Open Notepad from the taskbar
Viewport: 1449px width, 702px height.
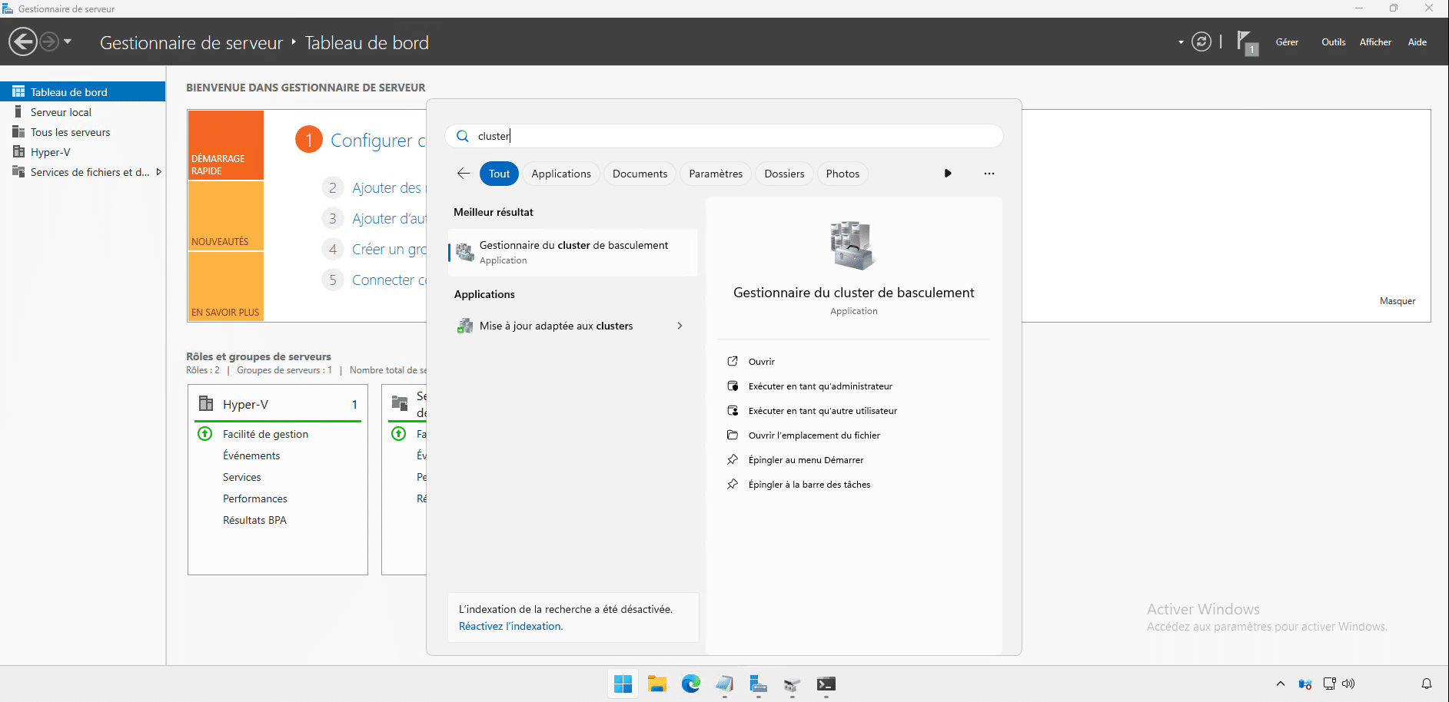725,684
